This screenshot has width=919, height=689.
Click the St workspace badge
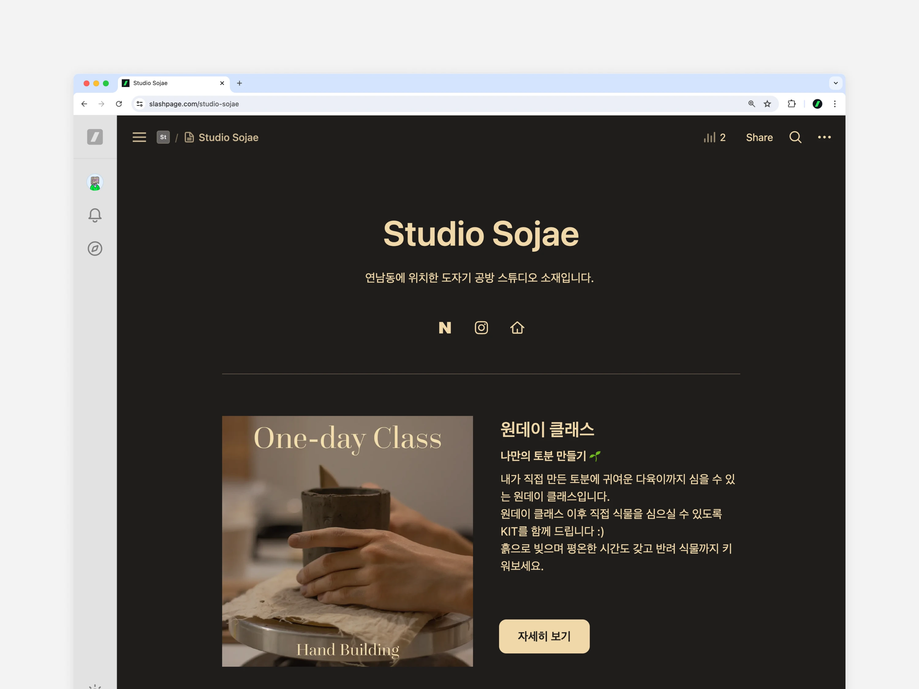pyautogui.click(x=163, y=137)
